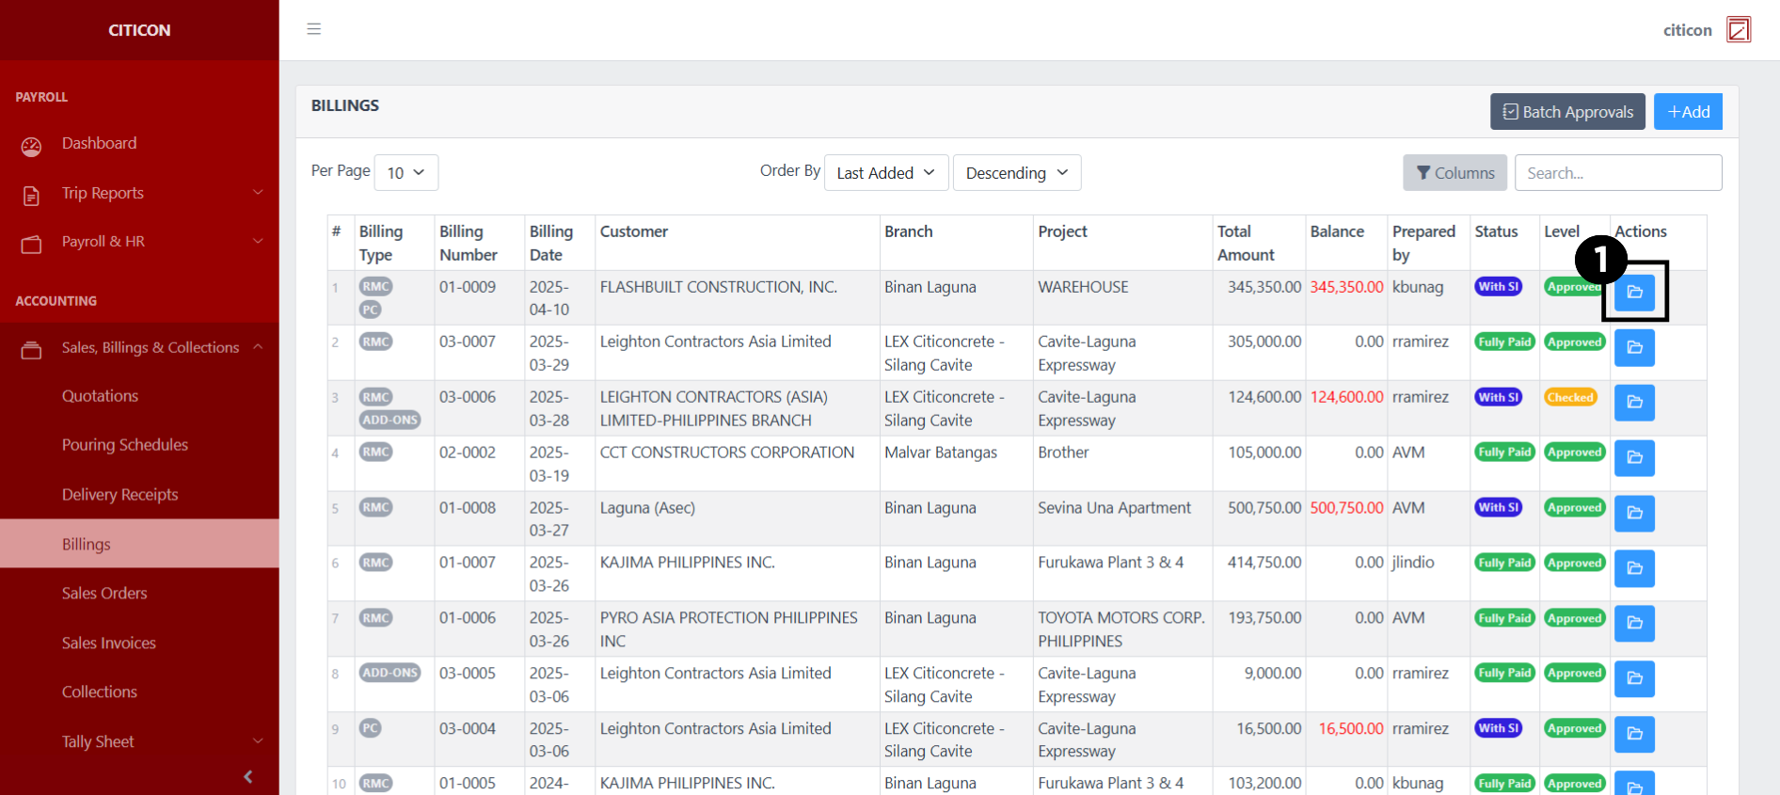Click the Batch Approvals button
The image size is (1780, 795).
(1566, 112)
